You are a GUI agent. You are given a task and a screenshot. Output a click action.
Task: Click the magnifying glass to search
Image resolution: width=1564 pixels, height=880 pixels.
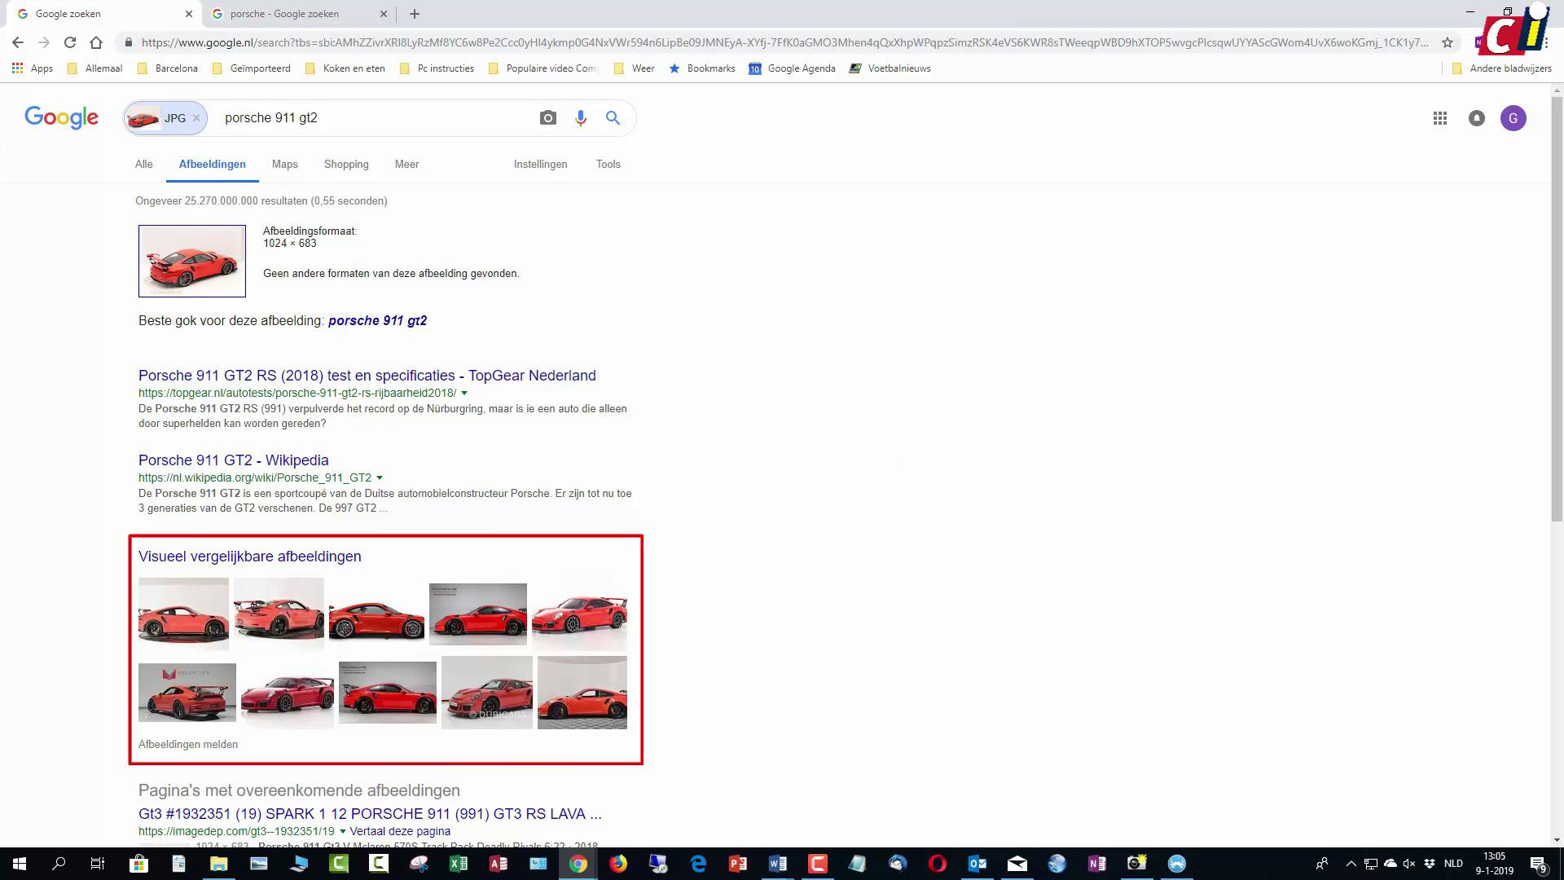point(613,118)
